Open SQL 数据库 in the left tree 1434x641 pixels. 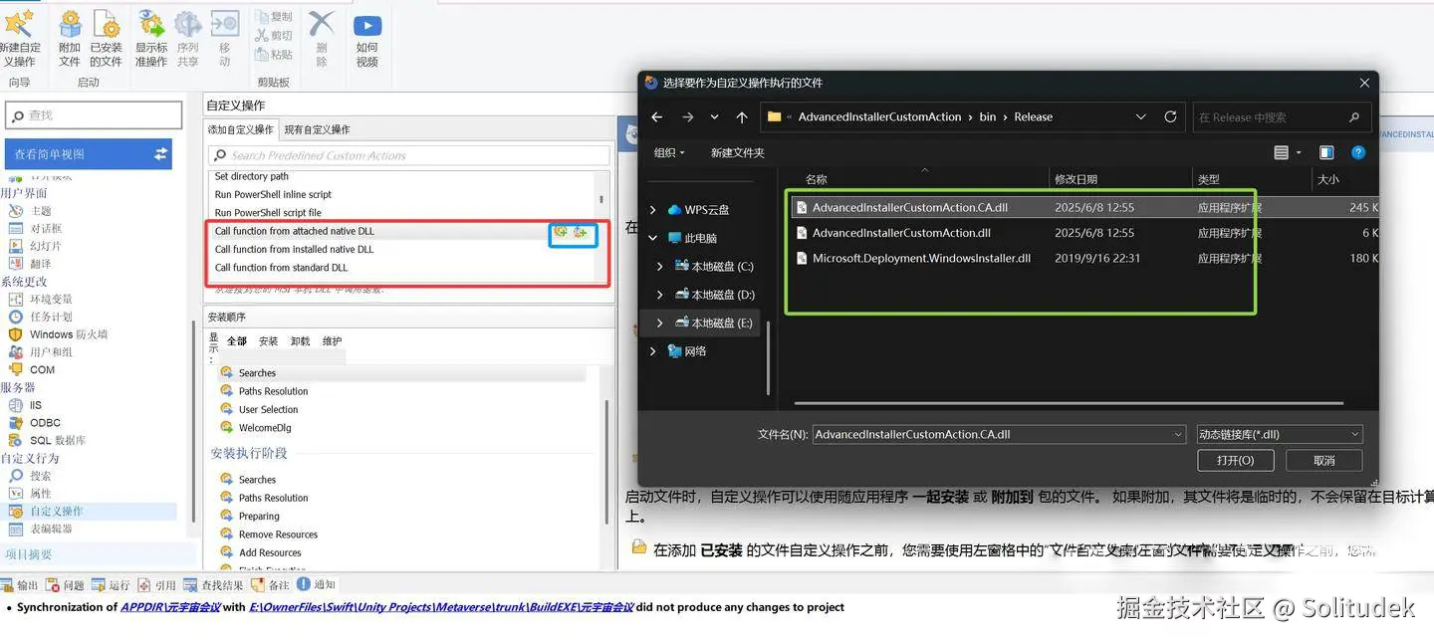click(57, 440)
